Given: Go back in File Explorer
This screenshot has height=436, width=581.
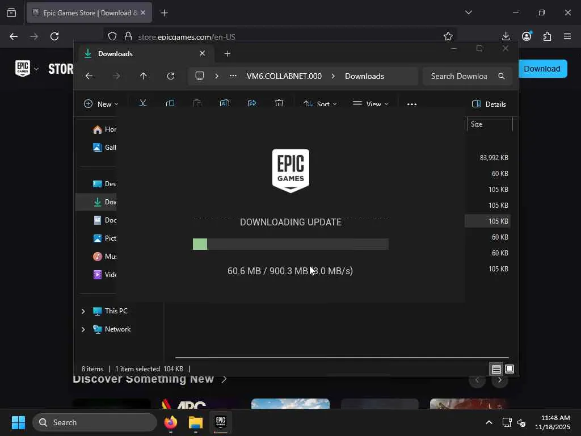Looking at the screenshot, I should tap(89, 76).
